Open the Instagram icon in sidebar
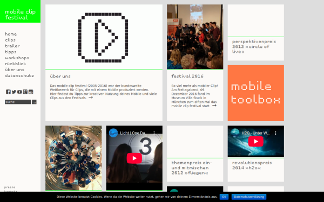This screenshot has height=202, width=324. (x=31, y=92)
